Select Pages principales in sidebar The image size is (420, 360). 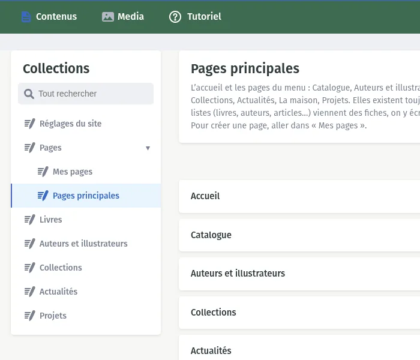pyautogui.click(x=86, y=196)
